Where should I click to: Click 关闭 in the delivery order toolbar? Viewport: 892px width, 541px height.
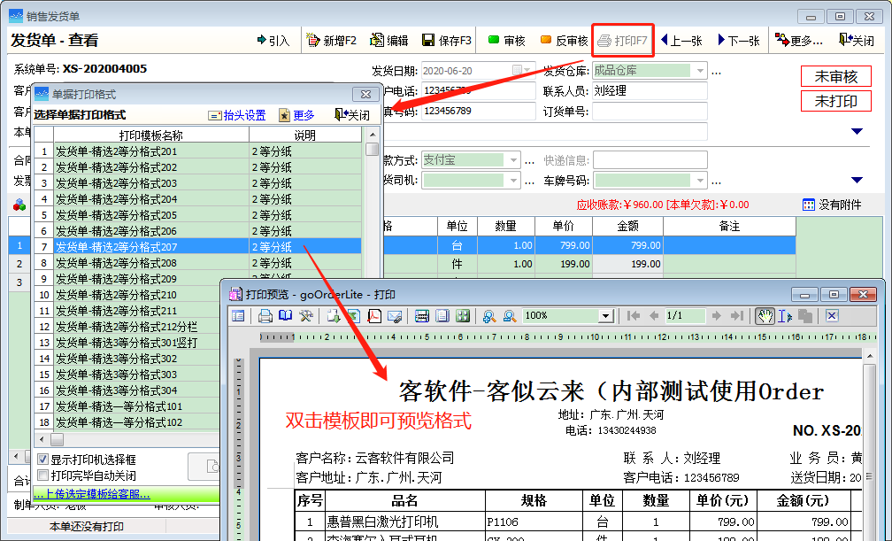pyautogui.click(x=857, y=41)
